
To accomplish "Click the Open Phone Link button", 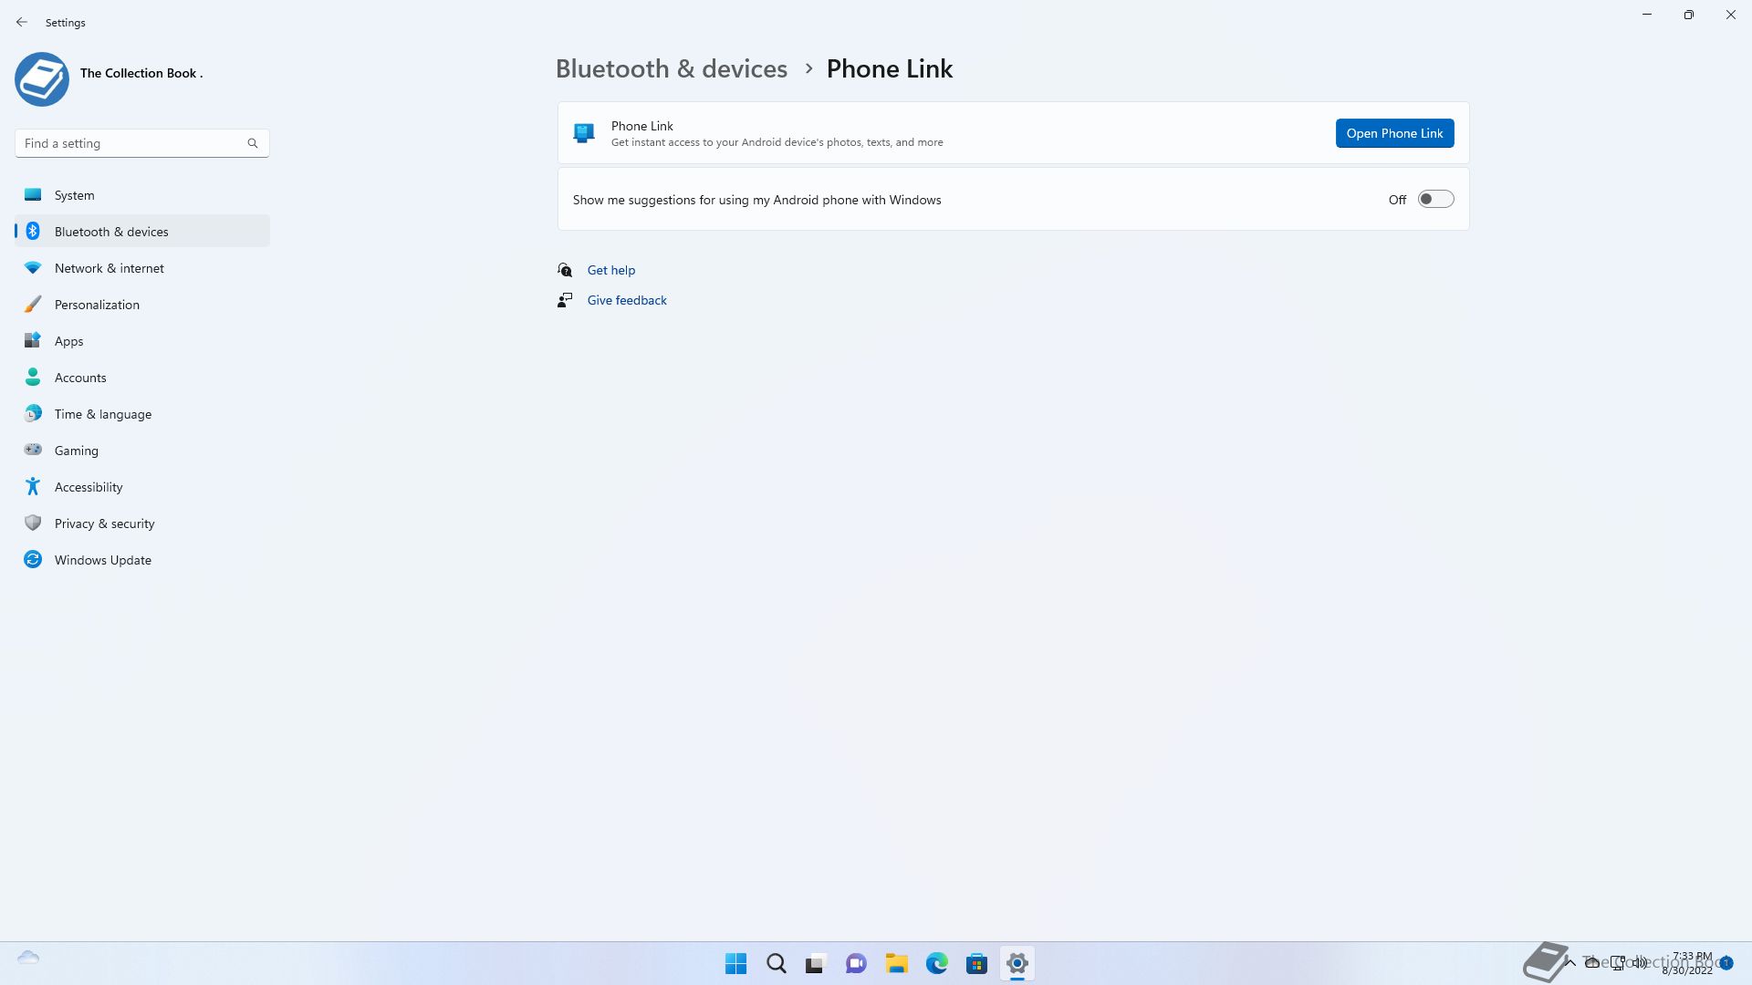I will coord(1394,133).
